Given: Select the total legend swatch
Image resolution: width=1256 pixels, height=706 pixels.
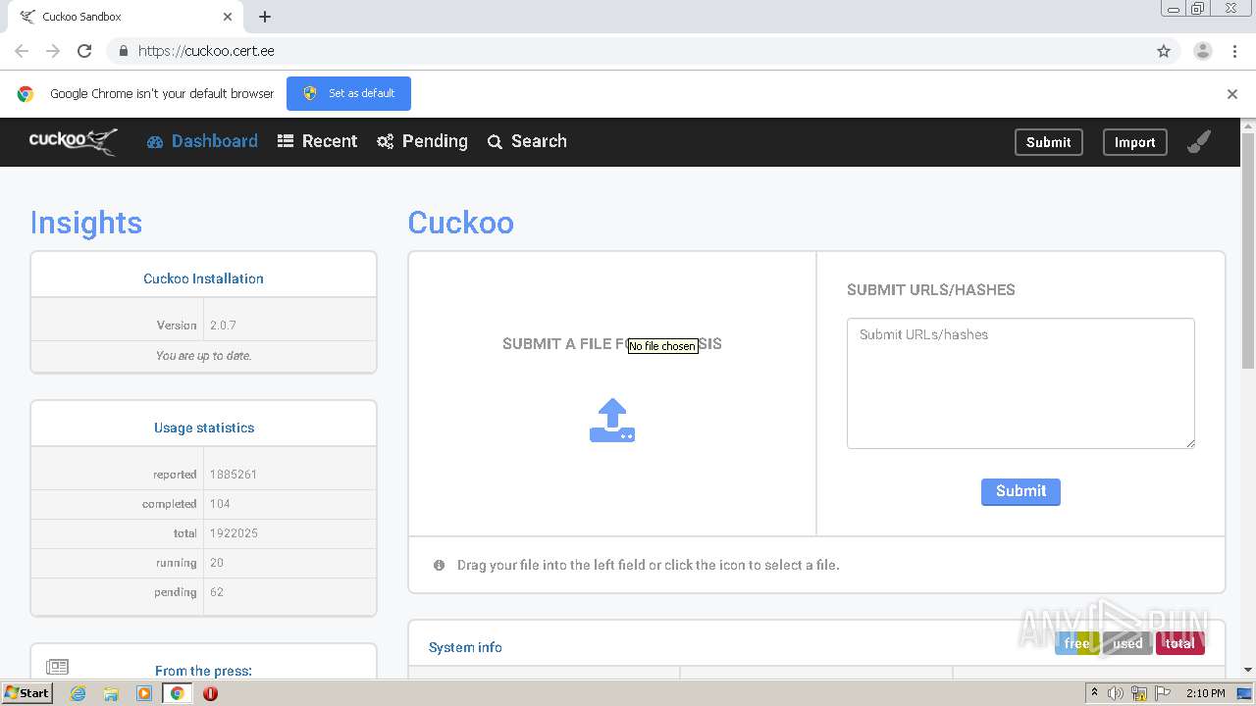Looking at the screenshot, I should click(1179, 643).
